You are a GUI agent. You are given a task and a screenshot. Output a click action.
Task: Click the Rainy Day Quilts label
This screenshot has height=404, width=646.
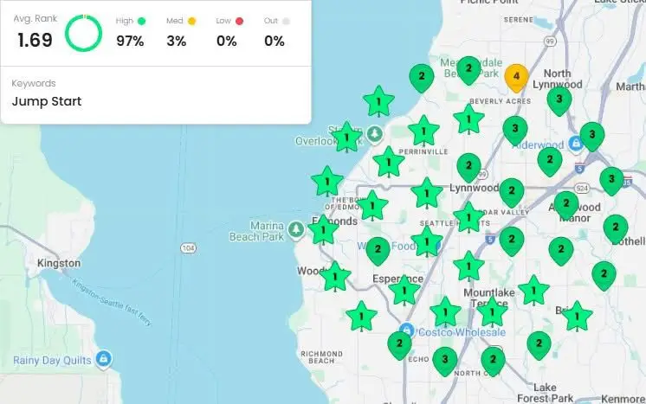pos(52,361)
